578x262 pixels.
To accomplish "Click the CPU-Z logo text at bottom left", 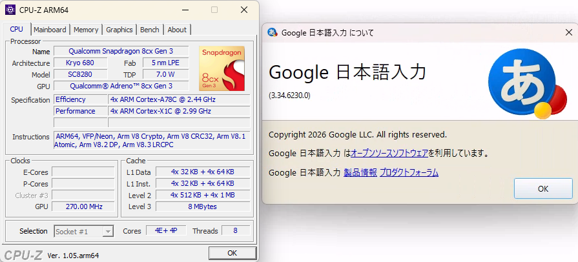I will 23,255.
